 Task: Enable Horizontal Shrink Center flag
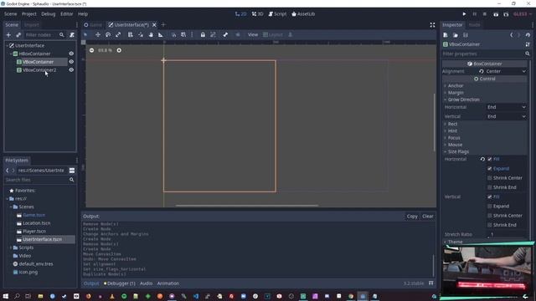pos(490,178)
